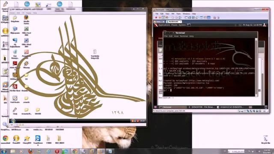Open FileZilla Client icon on XP virtual desktop

[15, 86]
